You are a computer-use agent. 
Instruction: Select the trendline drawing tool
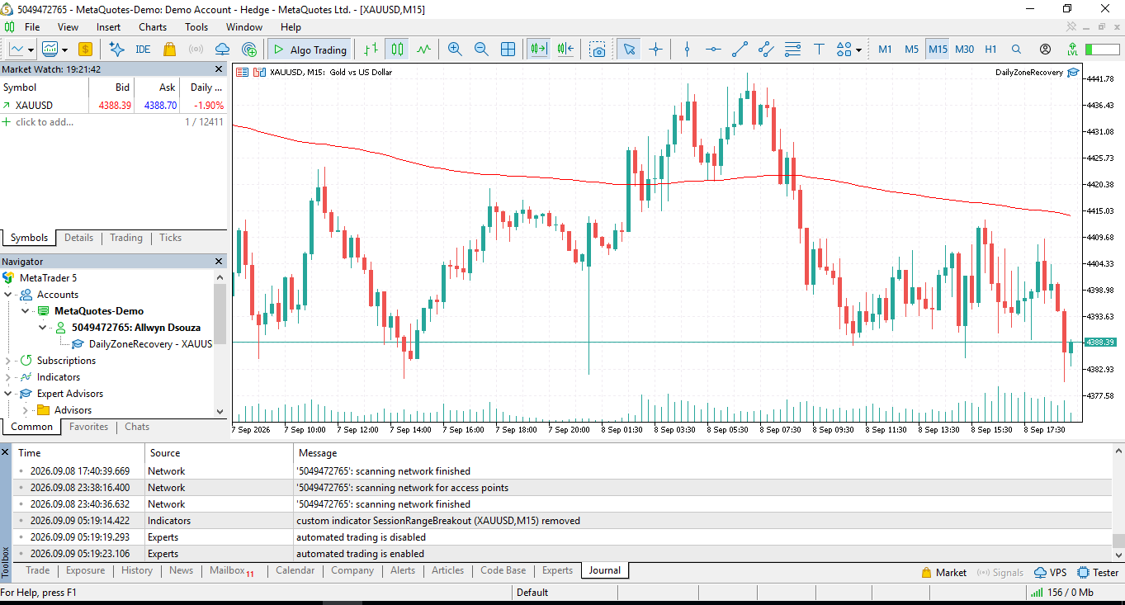click(x=740, y=50)
